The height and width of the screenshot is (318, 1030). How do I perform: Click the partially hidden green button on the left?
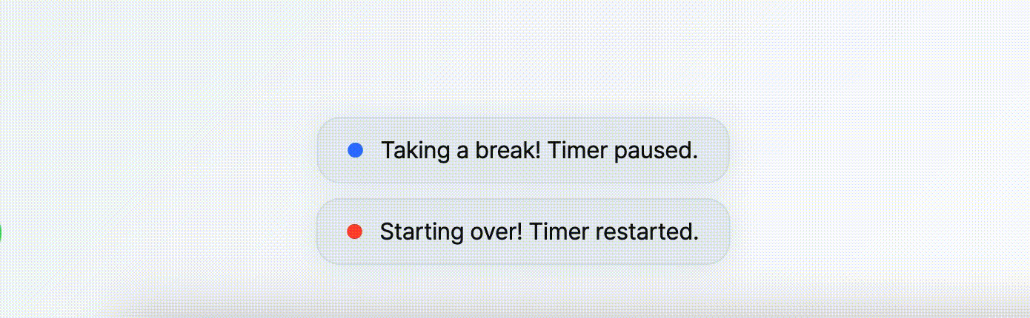(x=1, y=233)
